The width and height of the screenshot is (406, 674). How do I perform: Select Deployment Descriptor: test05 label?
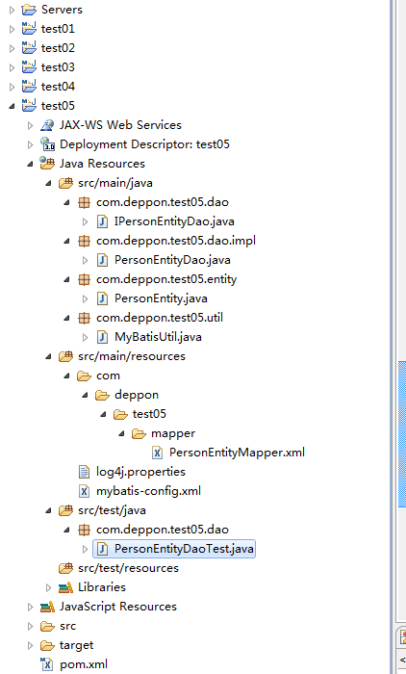click(x=144, y=144)
